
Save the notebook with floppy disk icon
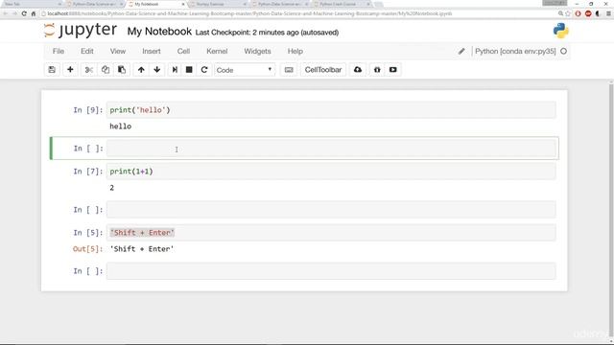click(52, 70)
